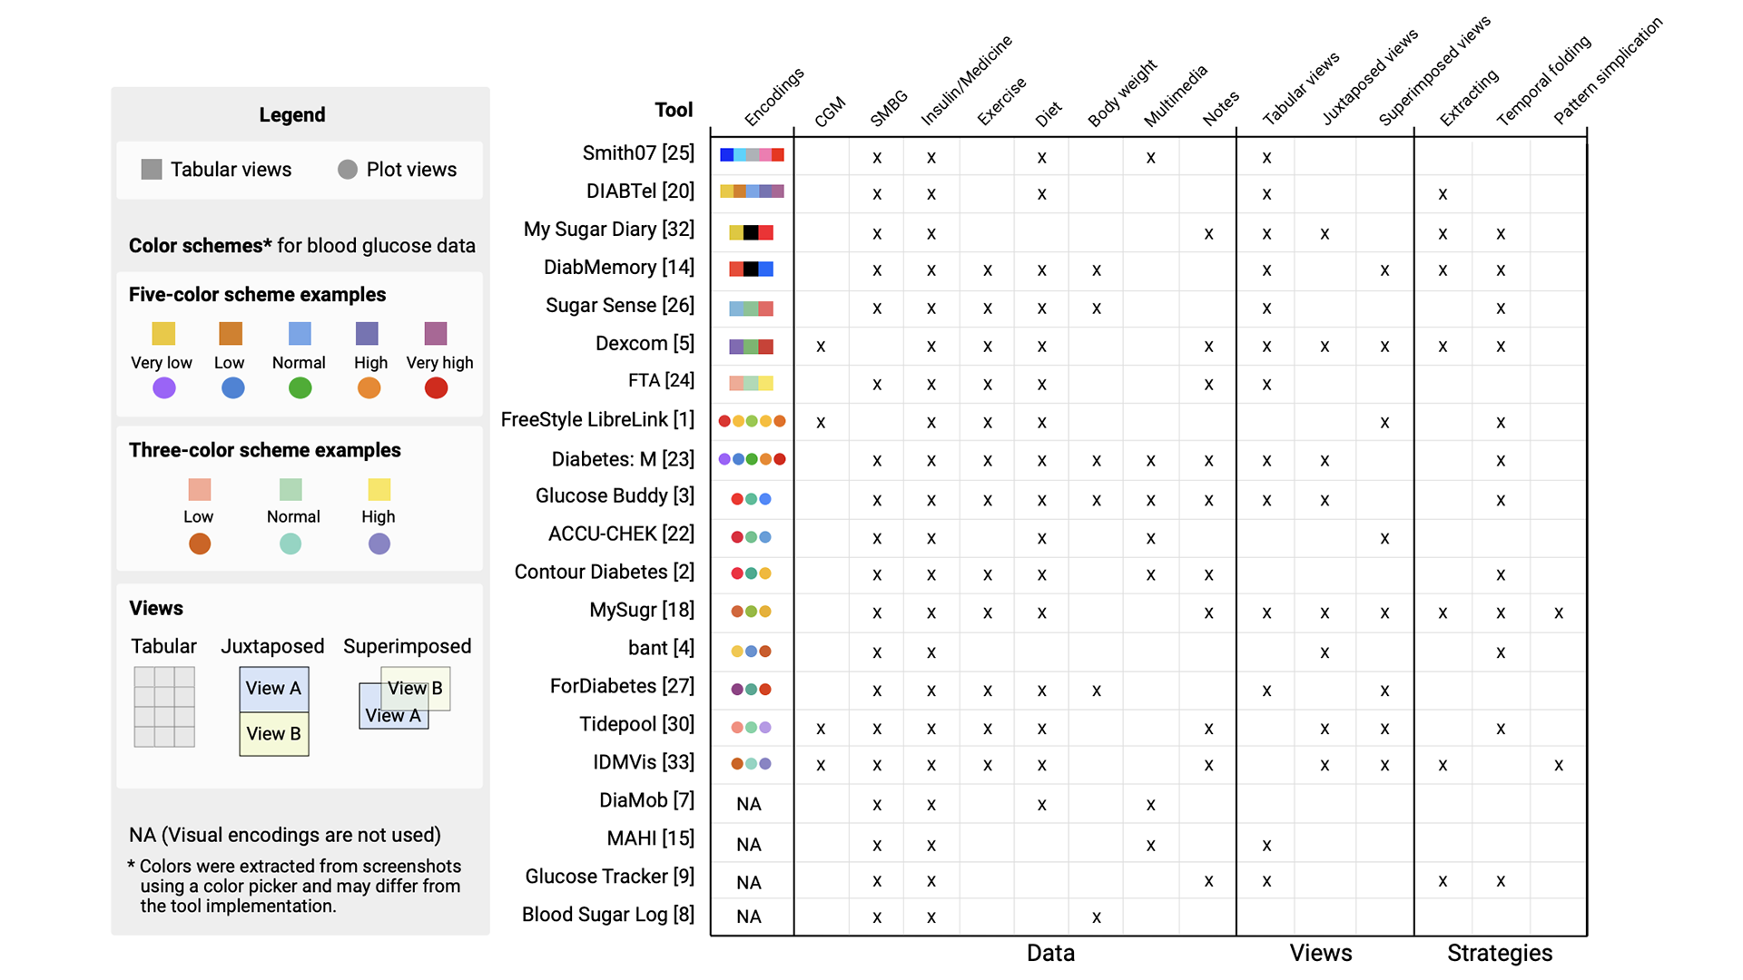
Task: Click the DiaMob NA encoding cell
Action: (749, 805)
